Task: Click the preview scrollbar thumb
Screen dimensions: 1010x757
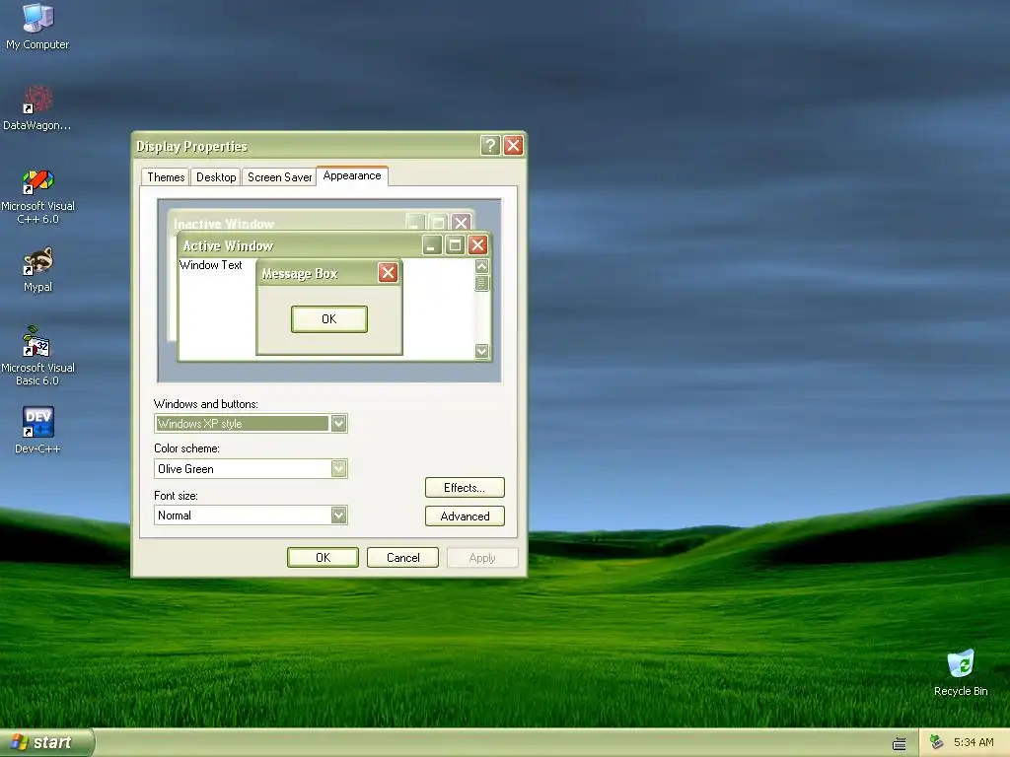Action: coord(481,283)
